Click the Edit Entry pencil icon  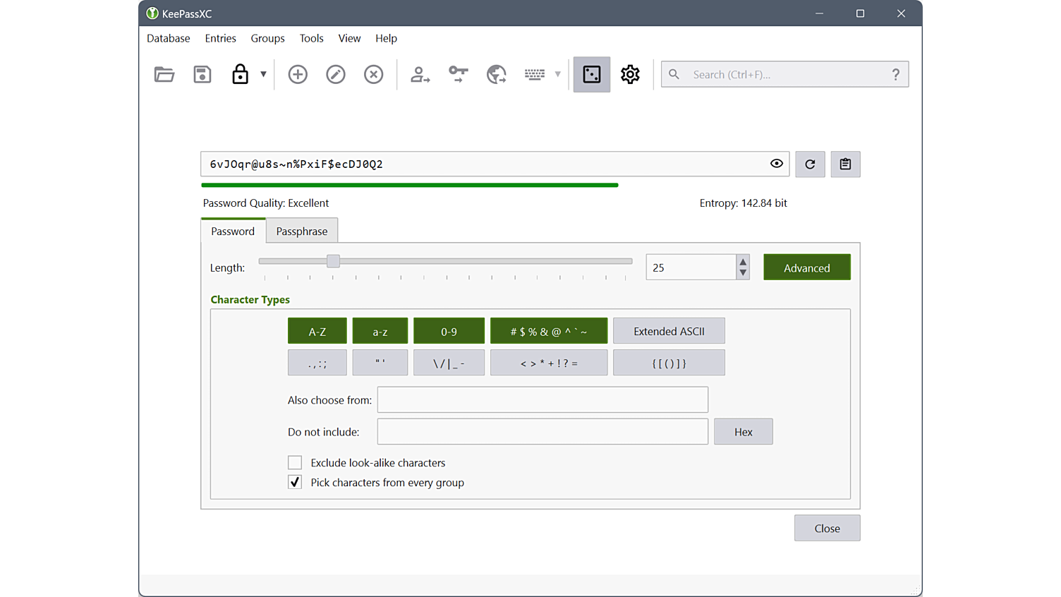click(x=336, y=74)
